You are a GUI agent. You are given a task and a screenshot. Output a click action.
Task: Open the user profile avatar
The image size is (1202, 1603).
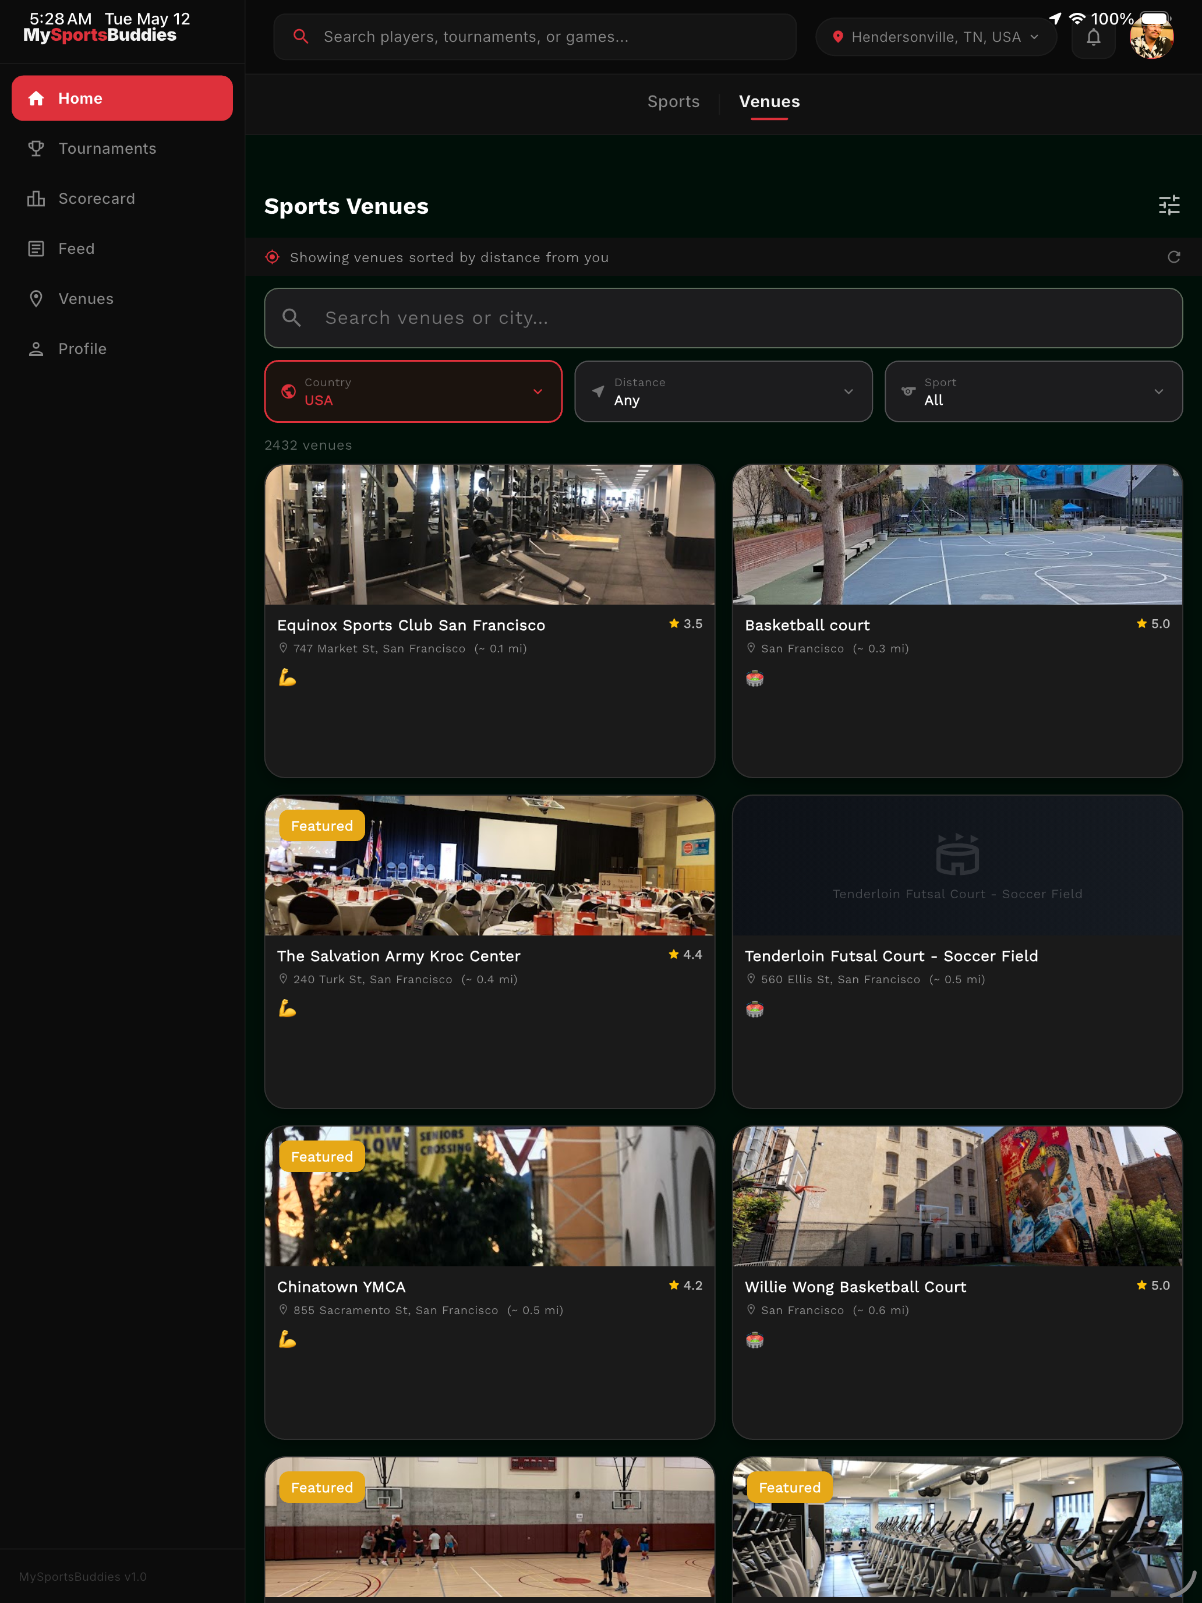[x=1151, y=37]
